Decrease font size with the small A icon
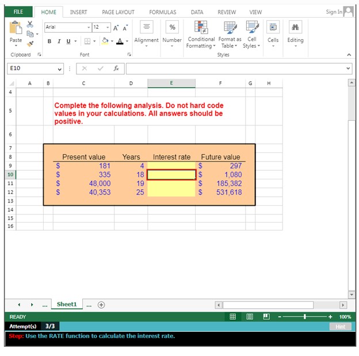Screen dimensions: 359x356 (125, 28)
